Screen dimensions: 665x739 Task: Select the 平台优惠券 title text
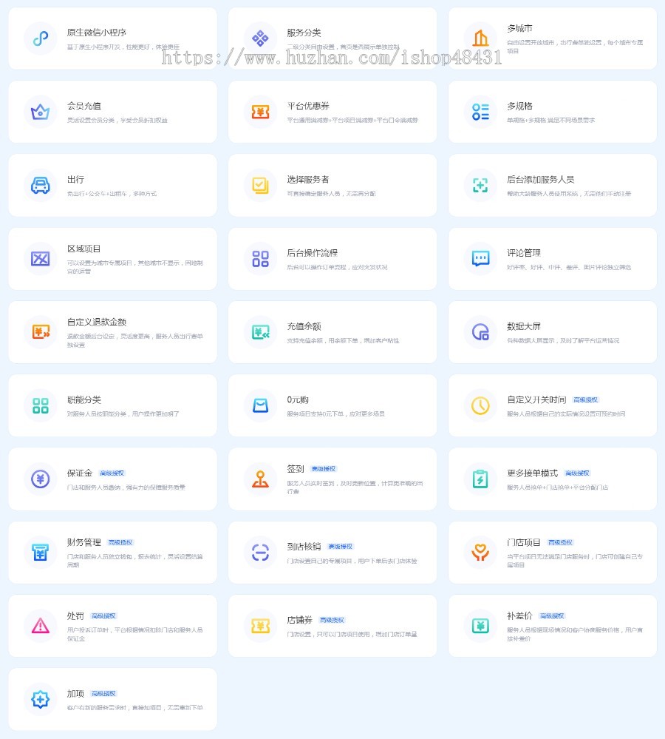(x=308, y=106)
